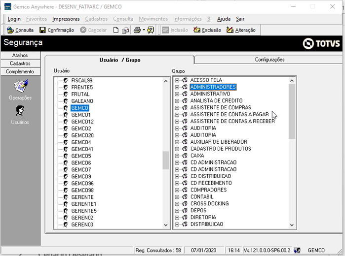The height and width of the screenshot is (256, 345).
Task: Click the FISCAL99 user icon
Action: pyautogui.click(x=65, y=81)
